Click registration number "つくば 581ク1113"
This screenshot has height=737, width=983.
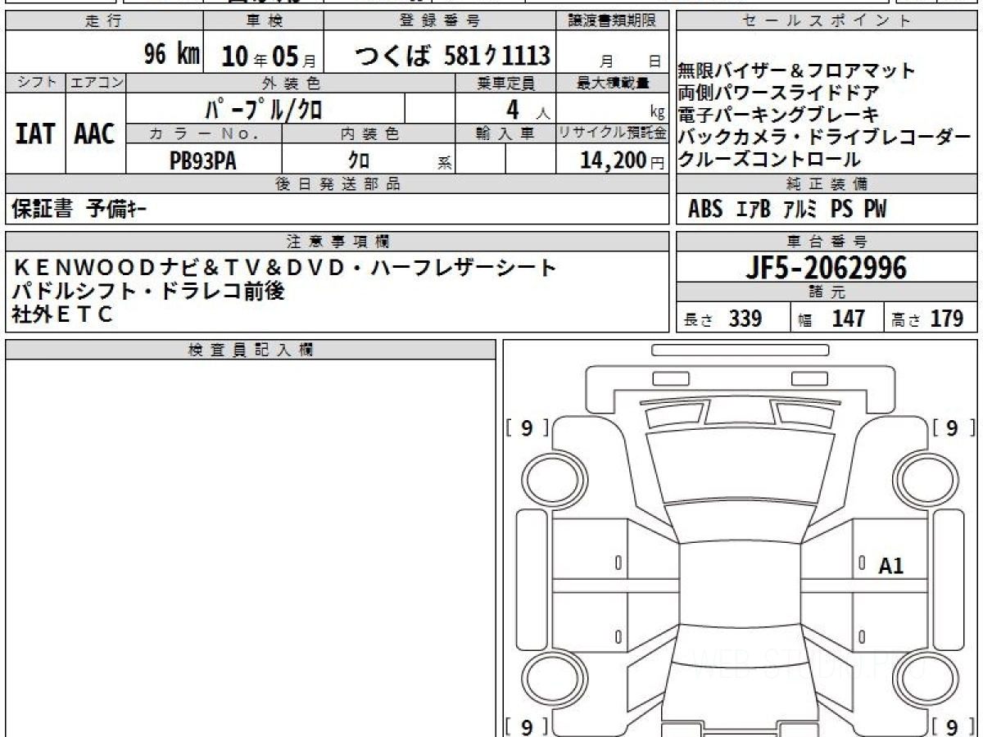pyautogui.click(x=452, y=55)
